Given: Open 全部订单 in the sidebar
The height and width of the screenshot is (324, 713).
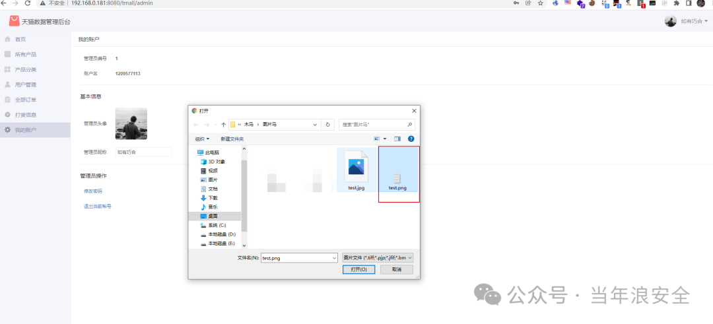Looking at the screenshot, I should (35, 100).
